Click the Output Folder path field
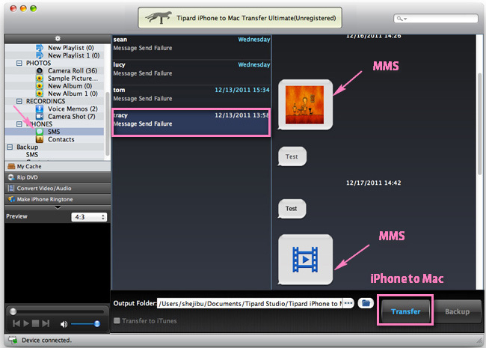The width and height of the screenshot is (486, 348). pyautogui.click(x=250, y=303)
